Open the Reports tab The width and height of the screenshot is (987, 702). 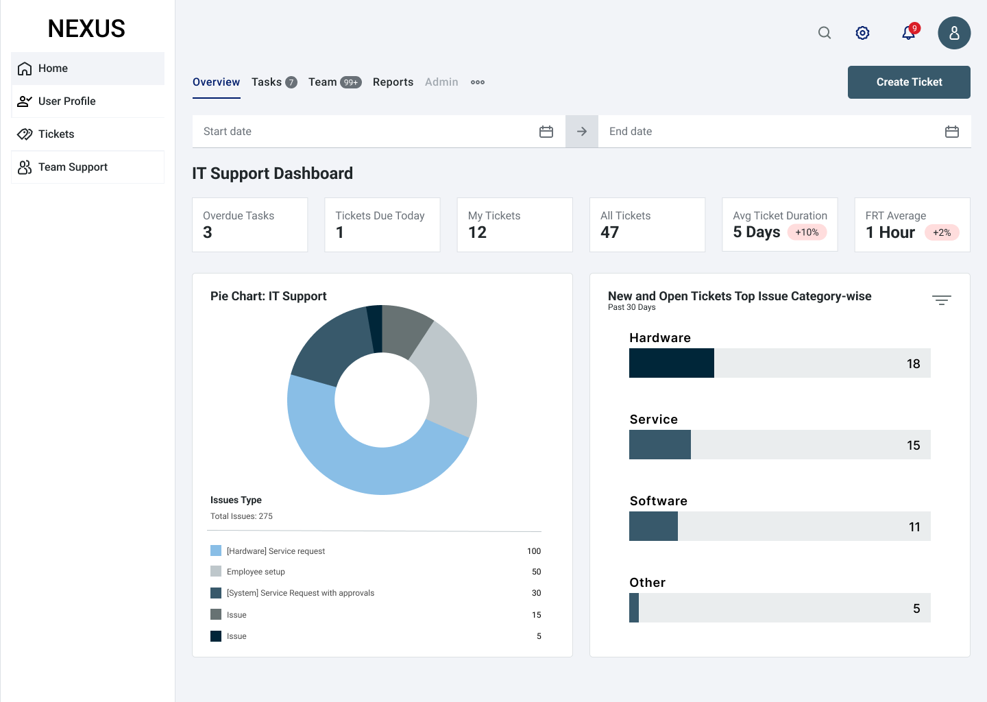point(393,82)
